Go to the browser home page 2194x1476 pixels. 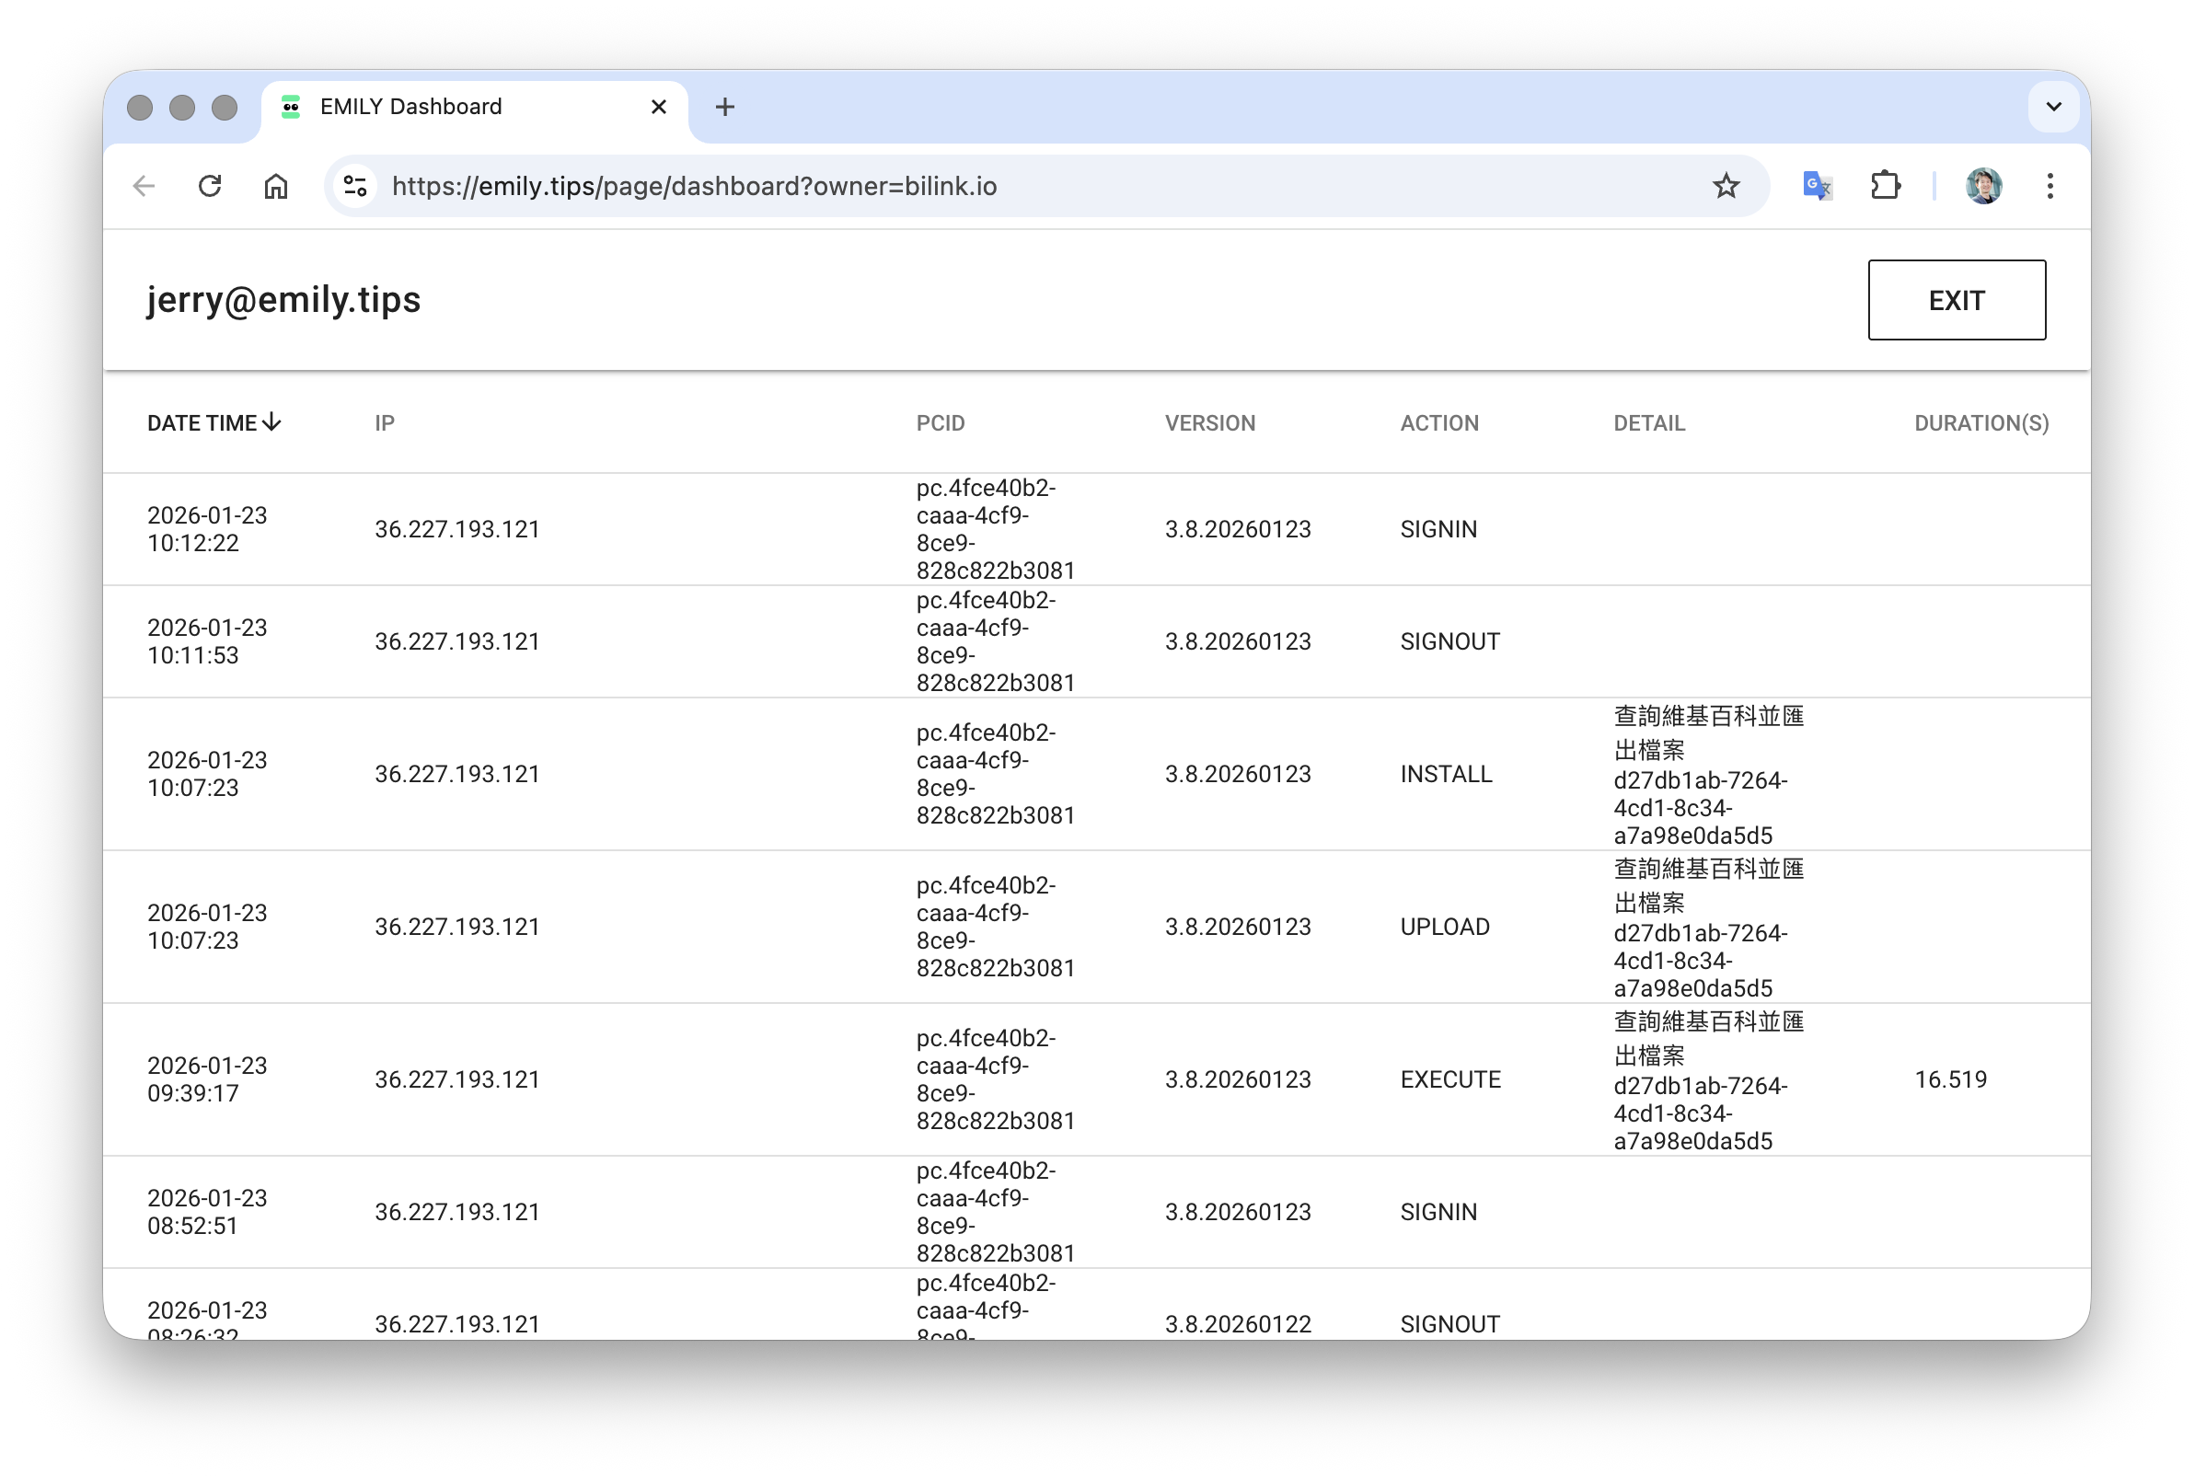[x=276, y=187]
